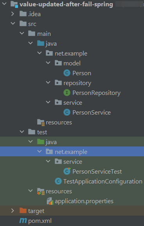Collapse the repository package
The height and width of the screenshot is (226, 144).
tap(48, 82)
